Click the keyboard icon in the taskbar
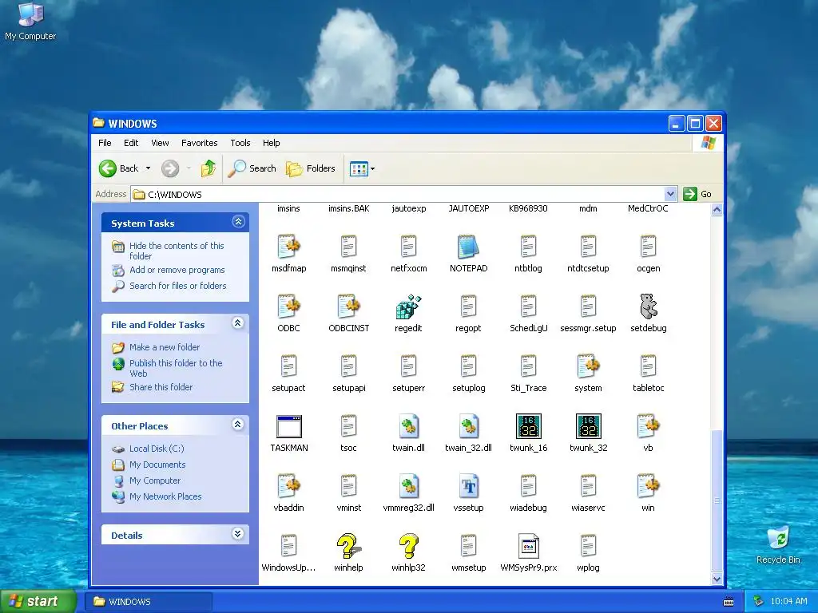Screen dimensions: 818x613 [x=729, y=602]
